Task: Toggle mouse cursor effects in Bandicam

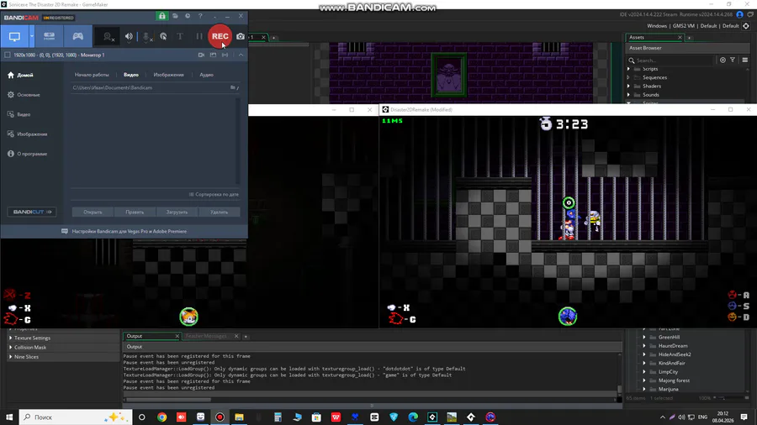Action: pyautogui.click(x=163, y=37)
